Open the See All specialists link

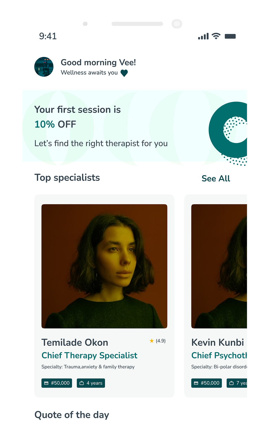point(216,178)
